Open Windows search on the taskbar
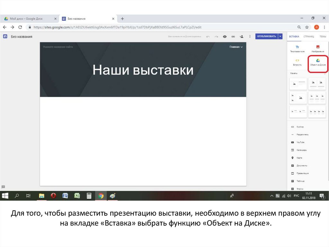329x247 pixels. [x=17, y=196]
